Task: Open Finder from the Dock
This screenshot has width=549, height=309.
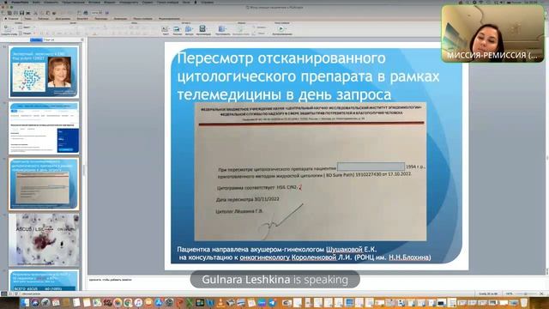Action: [25, 302]
